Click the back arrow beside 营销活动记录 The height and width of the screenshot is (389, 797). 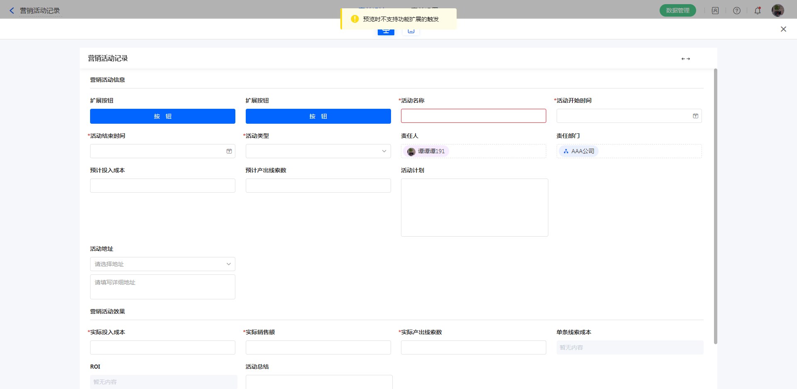[x=12, y=11]
